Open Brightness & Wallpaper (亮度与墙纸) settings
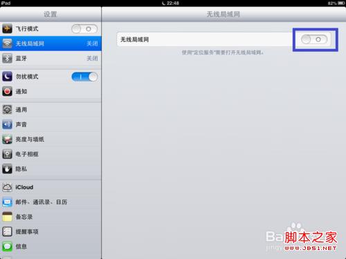Image resolution: width=346 pixels, height=259 pixels. [51, 140]
